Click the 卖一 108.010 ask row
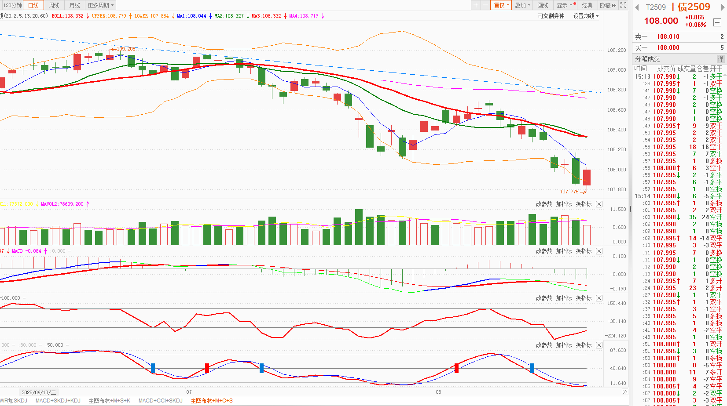This screenshot has width=727, height=406. 679,36
